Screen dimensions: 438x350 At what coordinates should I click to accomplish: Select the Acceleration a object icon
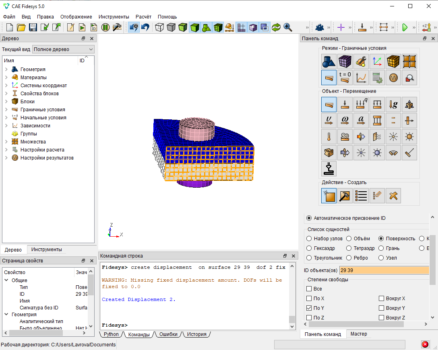(x=361, y=121)
